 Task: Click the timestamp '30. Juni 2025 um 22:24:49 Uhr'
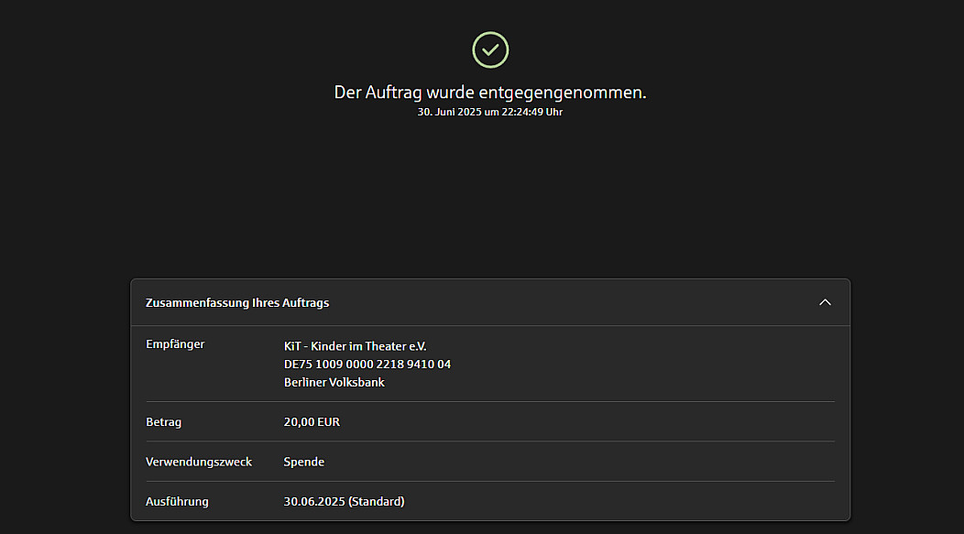(490, 112)
